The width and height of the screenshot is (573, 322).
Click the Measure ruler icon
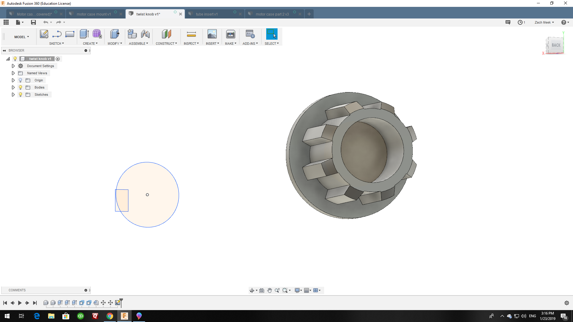click(x=191, y=34)
